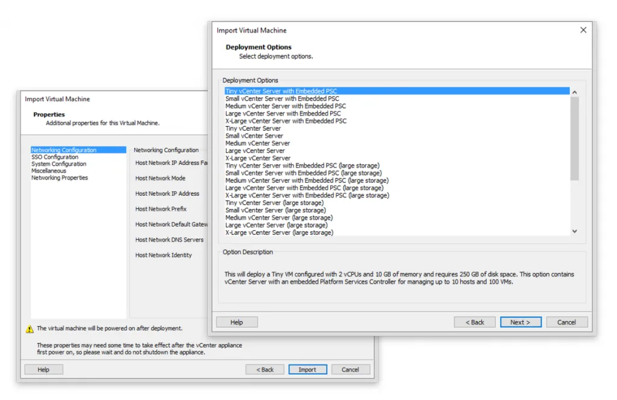Select SSO Configuration category

point(78,157)
